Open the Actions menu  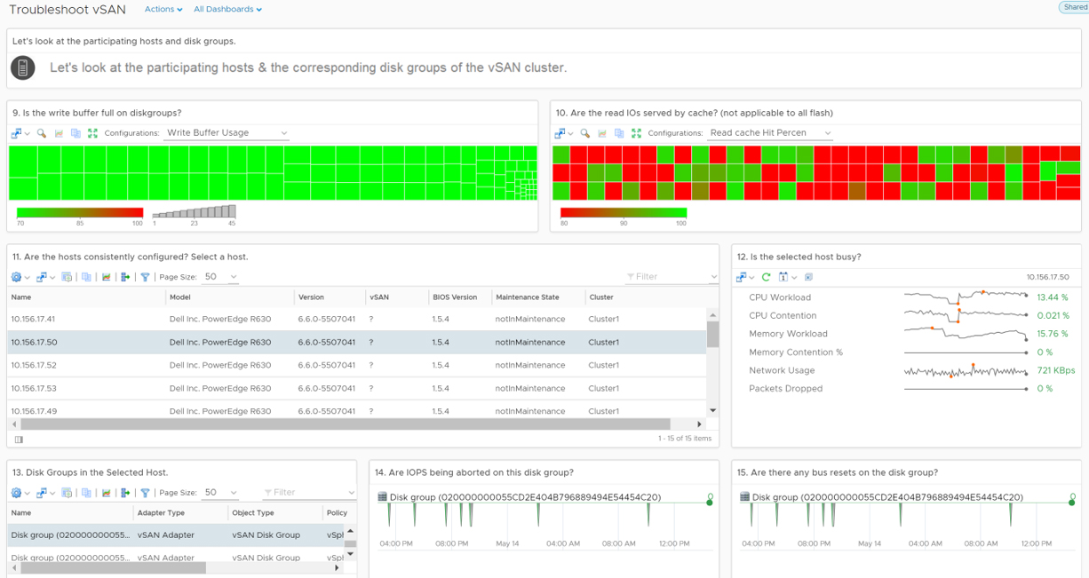(x=163, y=9)
